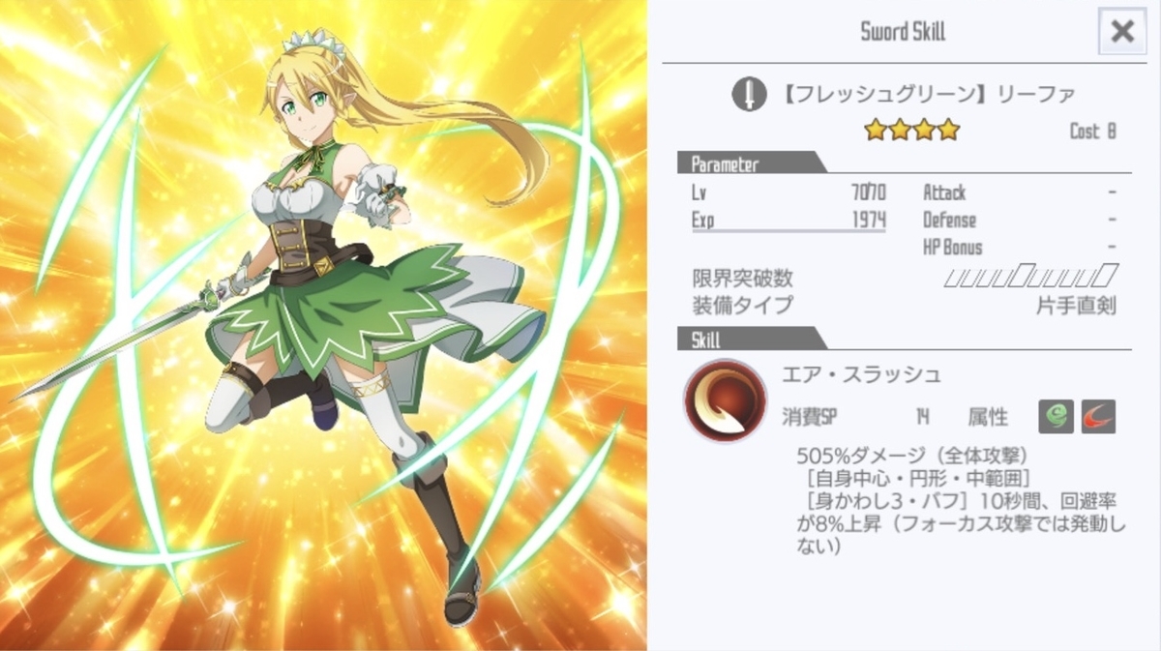Tap the エア・スラッシュ skill name
Viewport: 1161px width, 651px height.
click(861, 374)
